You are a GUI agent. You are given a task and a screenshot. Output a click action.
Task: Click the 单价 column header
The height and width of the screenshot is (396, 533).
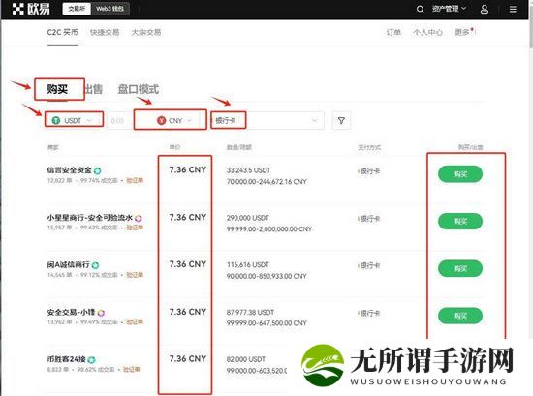(175, 147)
